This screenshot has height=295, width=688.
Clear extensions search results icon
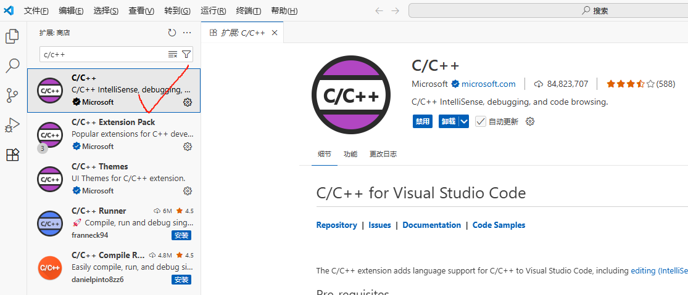173,54
